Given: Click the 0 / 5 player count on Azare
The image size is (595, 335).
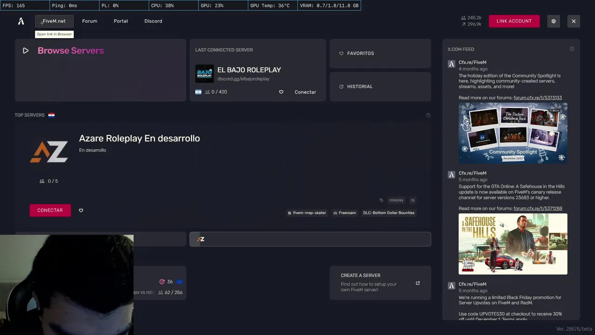Looking at the screenshot, I should pyautogui.click(x=49, y=181).
